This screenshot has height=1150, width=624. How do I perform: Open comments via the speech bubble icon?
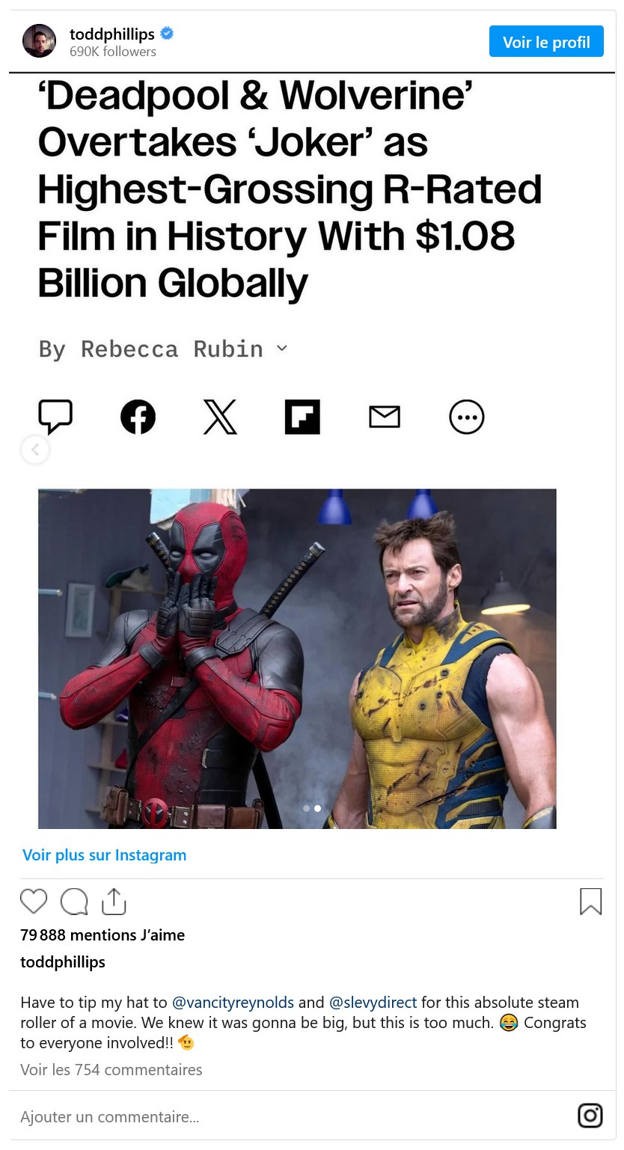tap(74, 902)
